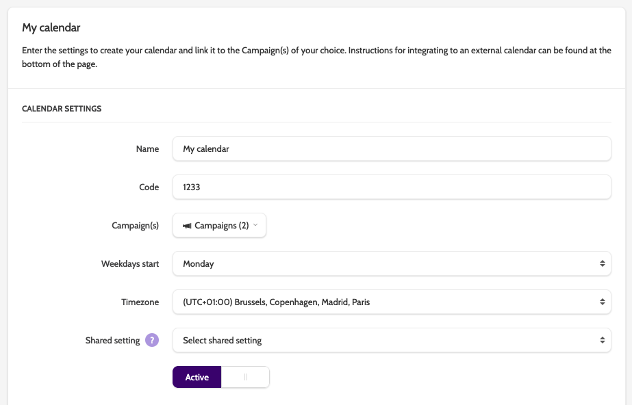The image size is (632, 405).
Task: Open the Timezone dropdown selector
Action: point(392,302)
